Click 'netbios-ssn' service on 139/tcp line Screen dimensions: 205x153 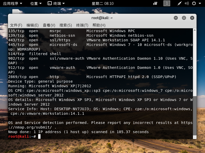click(x=62, y=35)
